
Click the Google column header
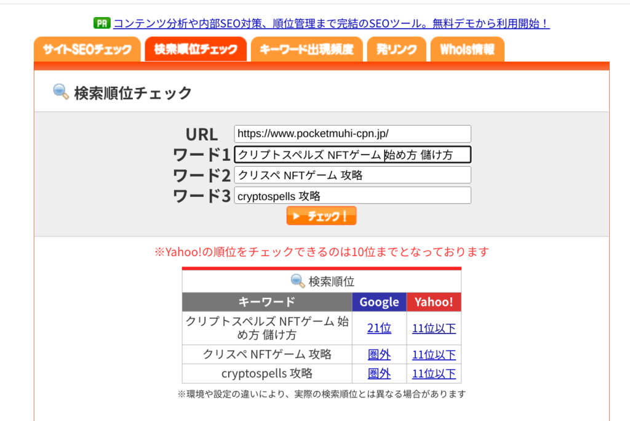379,302
